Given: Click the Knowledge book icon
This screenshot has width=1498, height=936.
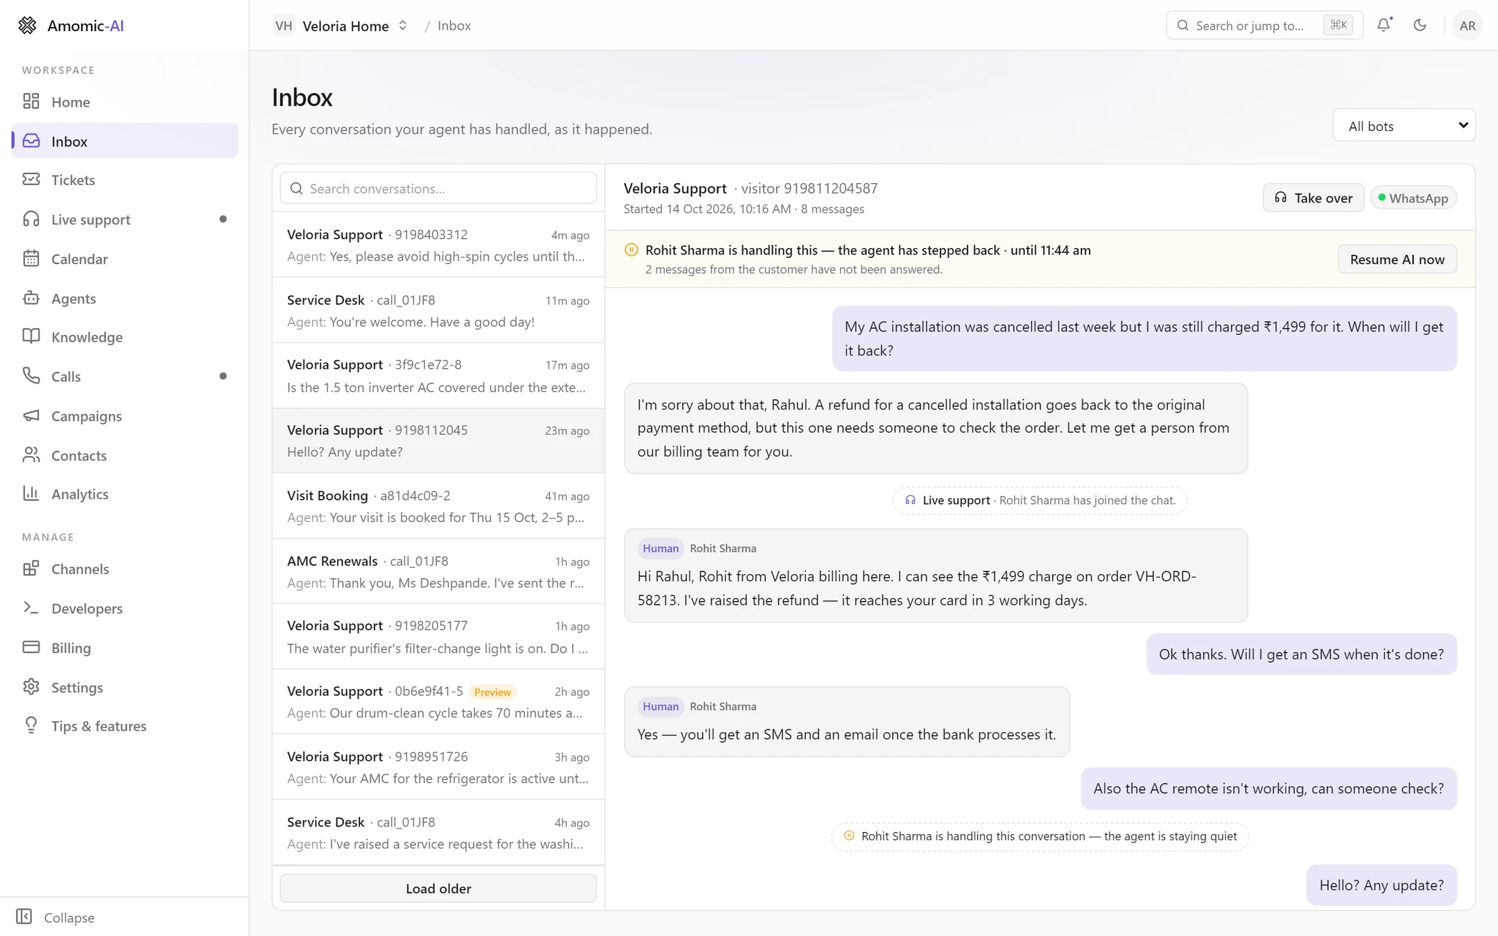Looking at the screenshot, I should (x=31, y=337).
